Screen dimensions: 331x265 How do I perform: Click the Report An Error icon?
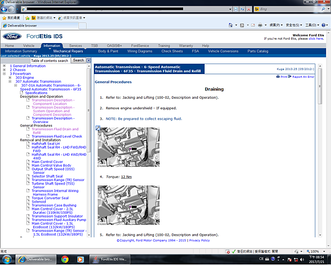(290, 77)
